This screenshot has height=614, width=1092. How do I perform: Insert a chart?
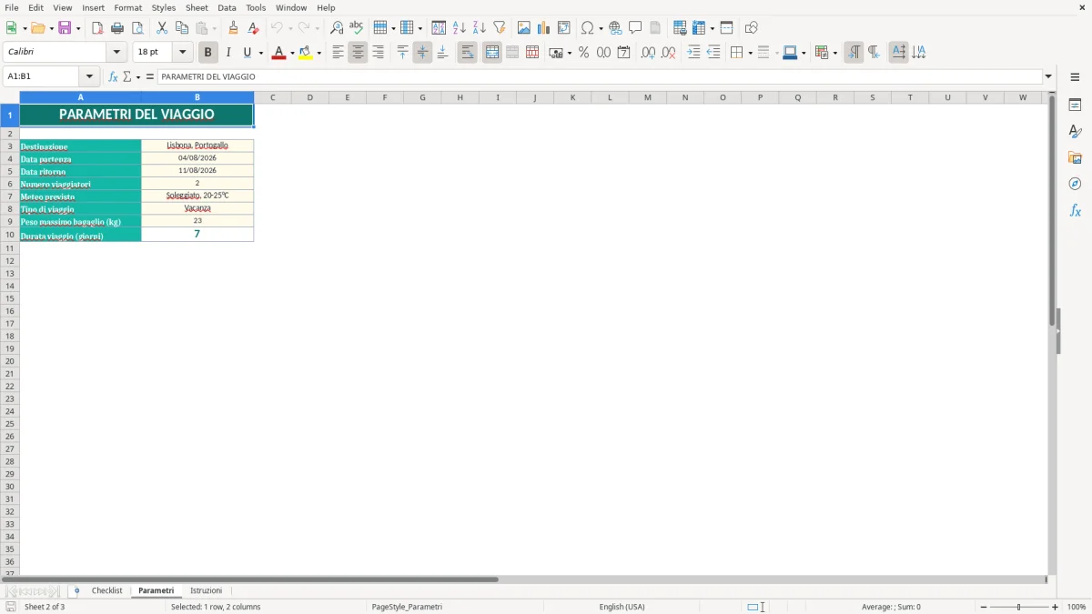pyautogui.click(x=544, y=28)
